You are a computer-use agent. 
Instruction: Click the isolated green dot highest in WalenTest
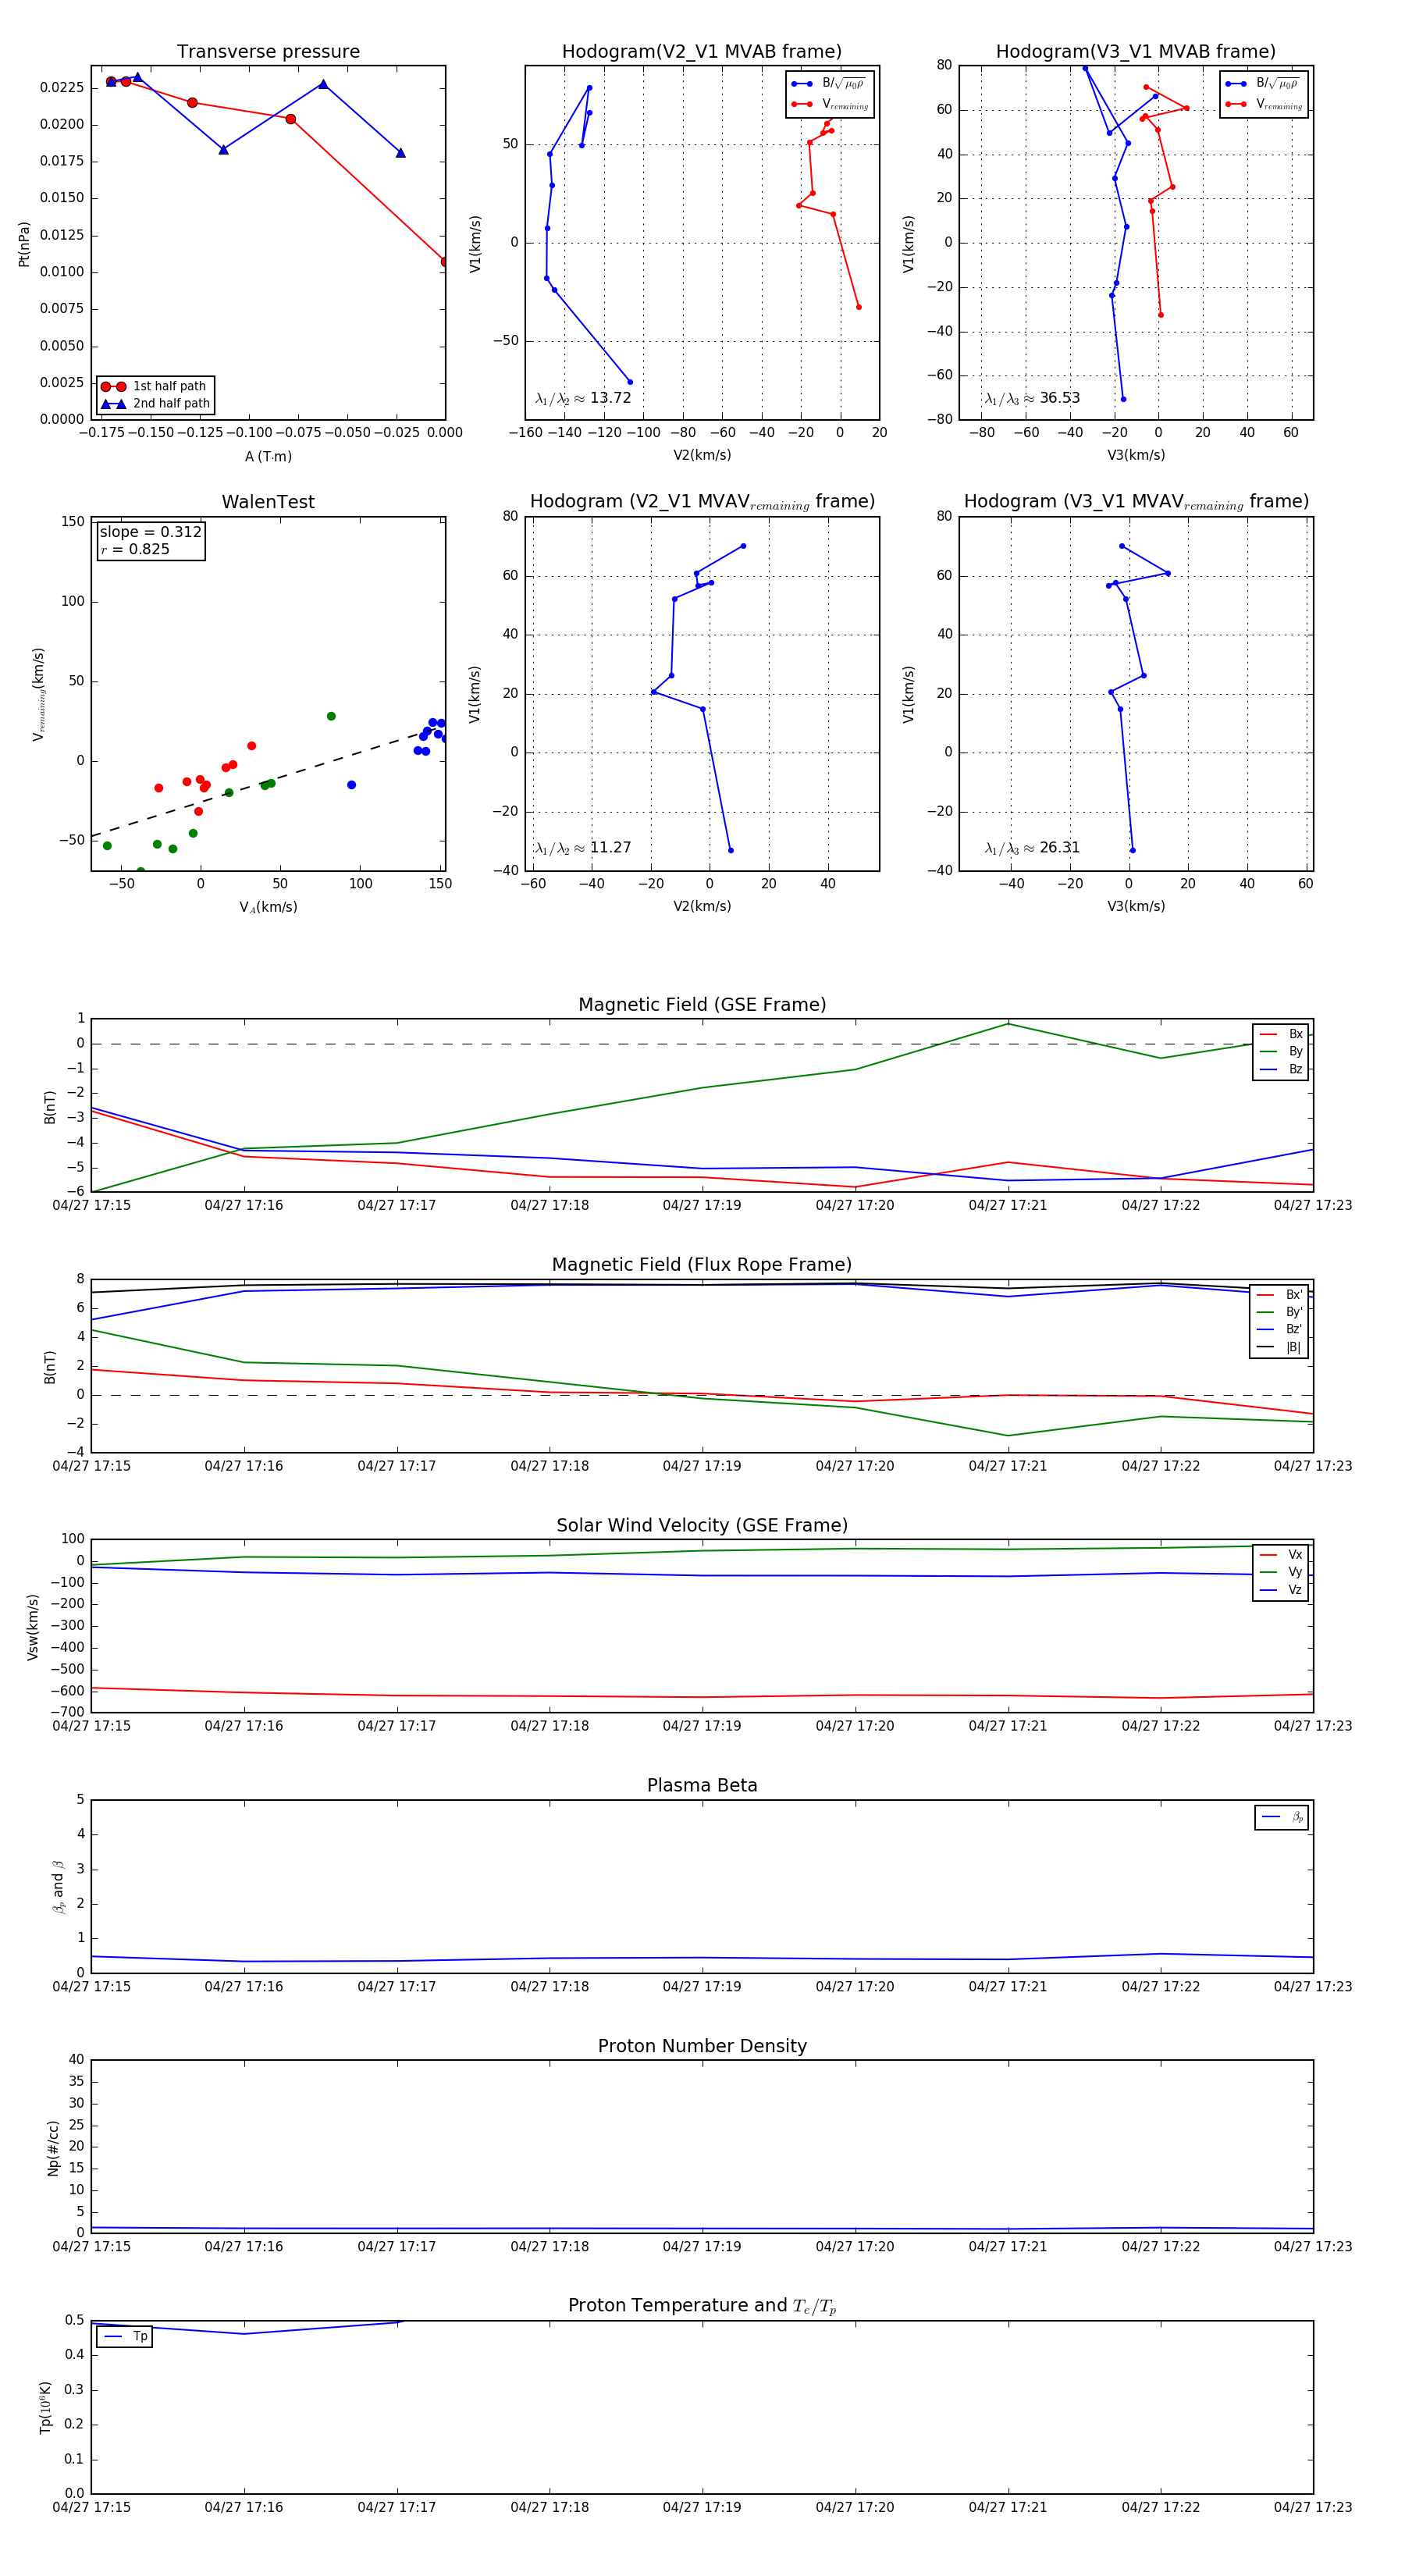331,716
